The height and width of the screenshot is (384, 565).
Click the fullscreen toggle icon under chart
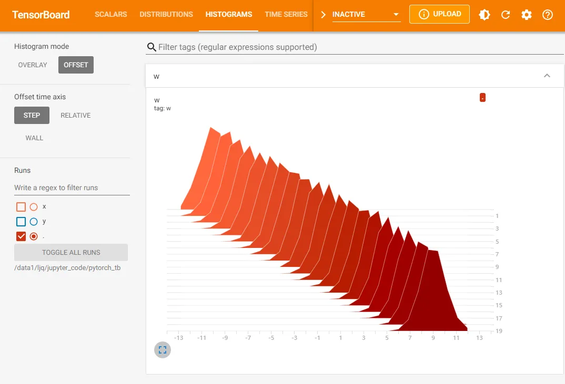pyautogui.click(x=163, y=350)
